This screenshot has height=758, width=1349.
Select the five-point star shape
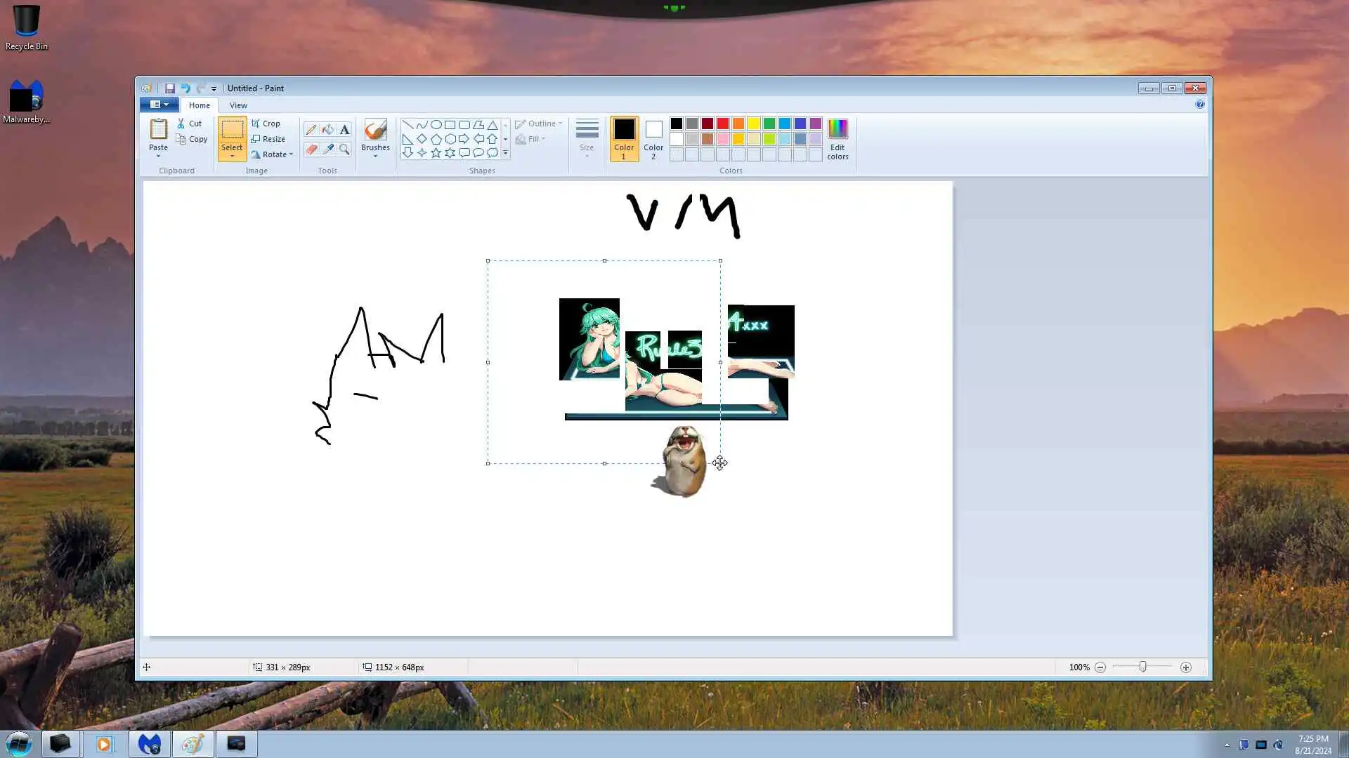tap(436, 152)
